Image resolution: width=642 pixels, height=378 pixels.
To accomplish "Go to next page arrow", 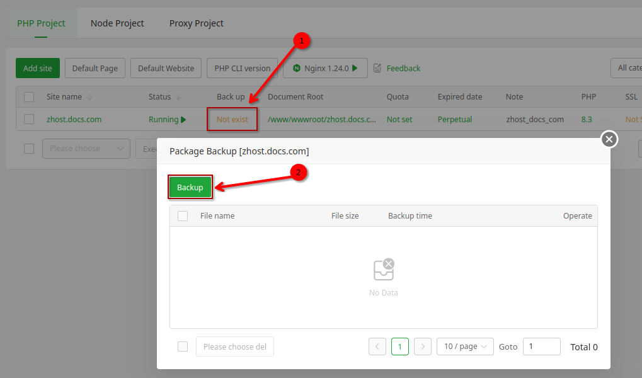I will 423,346.
